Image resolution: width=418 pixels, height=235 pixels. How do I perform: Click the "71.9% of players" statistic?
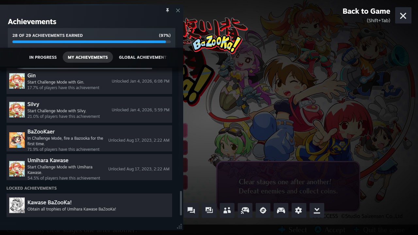tap(63, 149)
